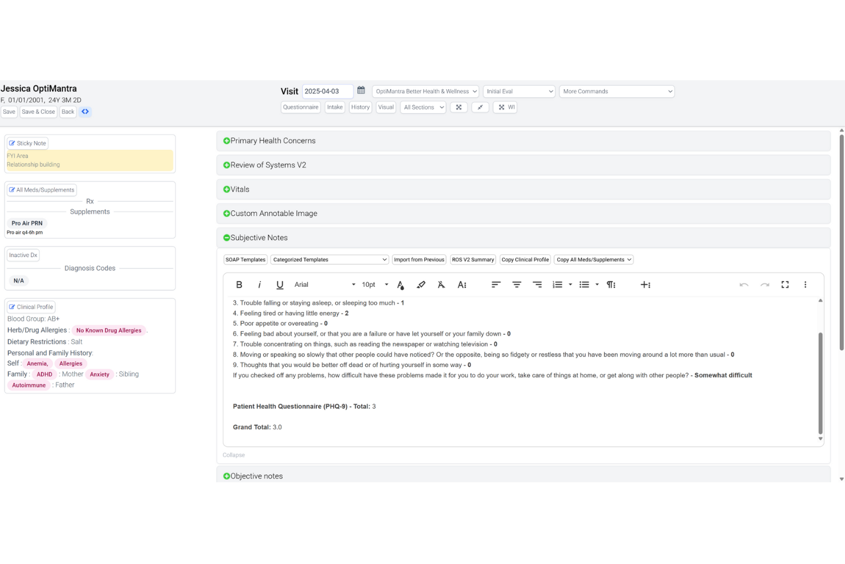Apply center text alignment
The width and height of the screenshot is (845, 564).
click(x=517, y=284)
